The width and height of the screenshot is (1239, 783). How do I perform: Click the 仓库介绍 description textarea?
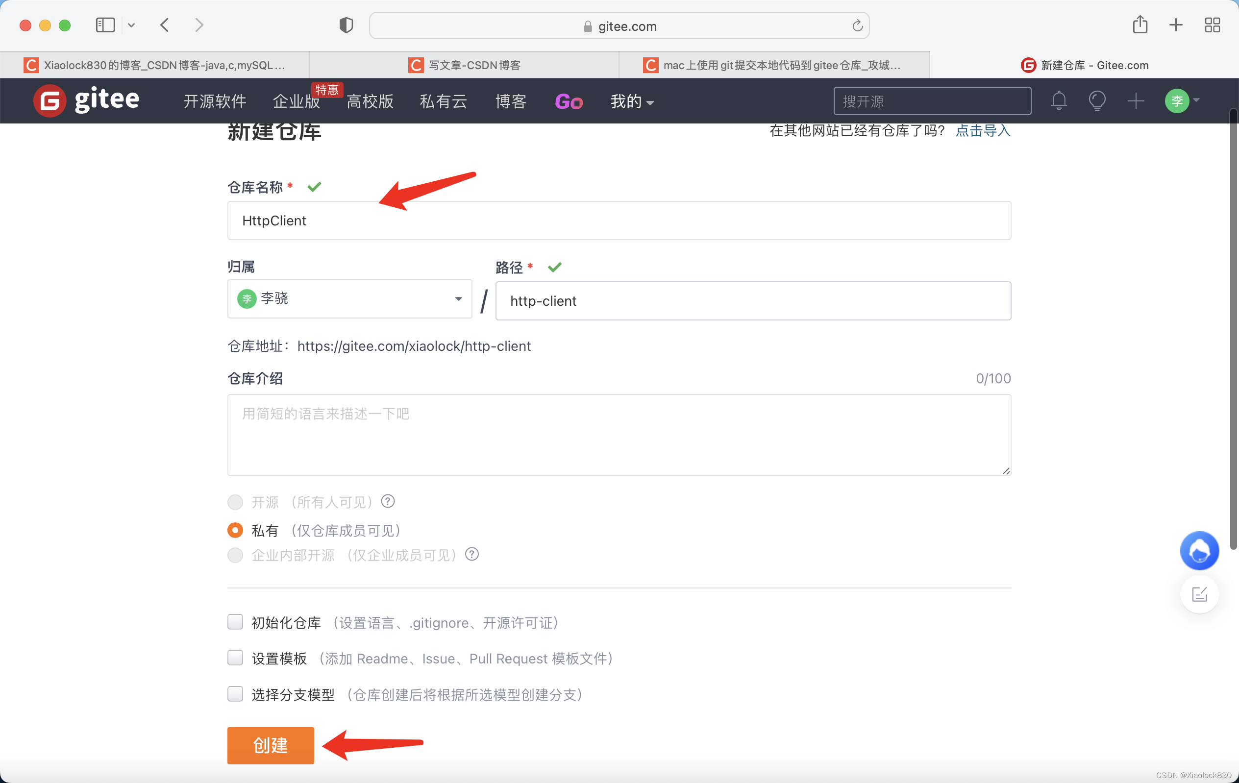pyautogui.click(x=619, y=435)
